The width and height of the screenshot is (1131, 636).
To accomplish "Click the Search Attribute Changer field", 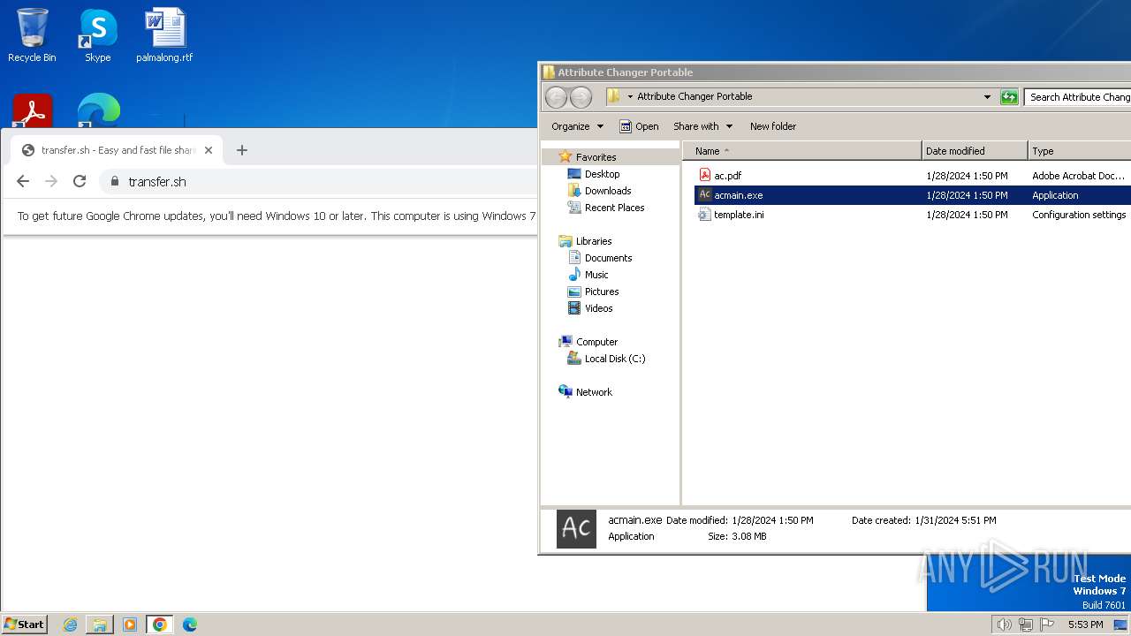I will 1078,97.
